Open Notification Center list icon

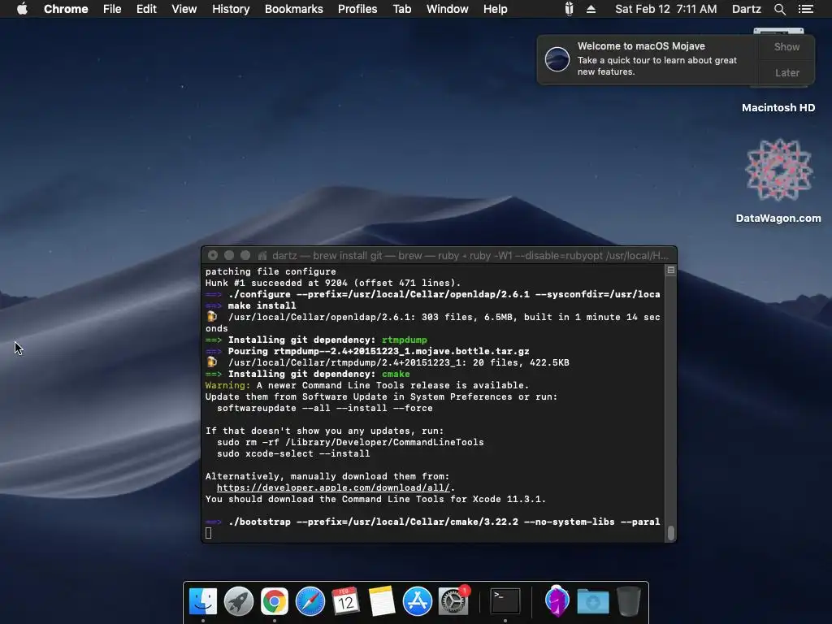point(806,9)
